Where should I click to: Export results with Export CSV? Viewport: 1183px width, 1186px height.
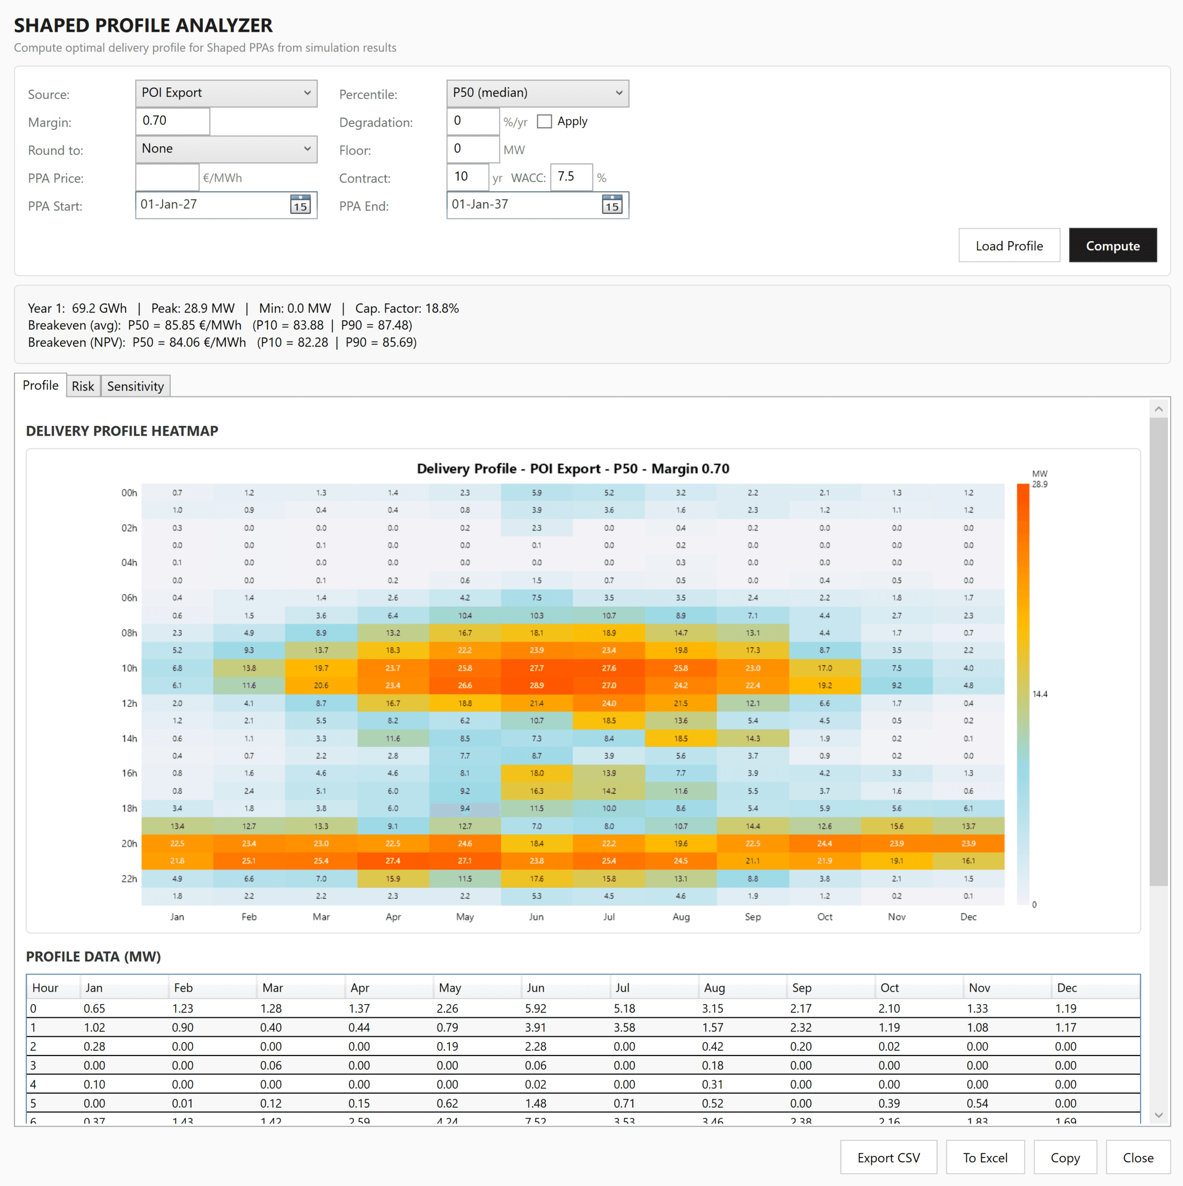[889, 1157]
